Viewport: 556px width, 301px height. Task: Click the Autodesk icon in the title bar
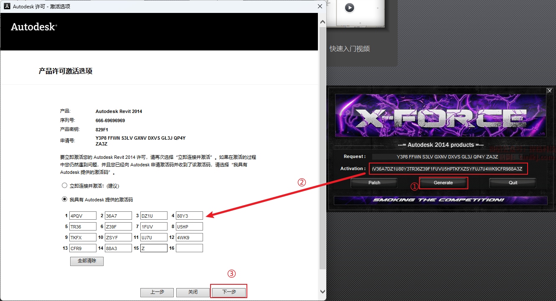7,6
